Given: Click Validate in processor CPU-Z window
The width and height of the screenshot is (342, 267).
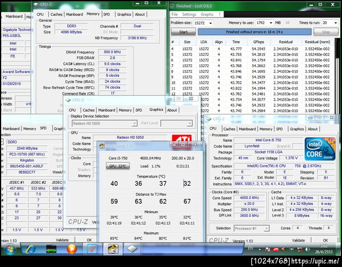Looking at the screenshot, I should click(298, 240).
